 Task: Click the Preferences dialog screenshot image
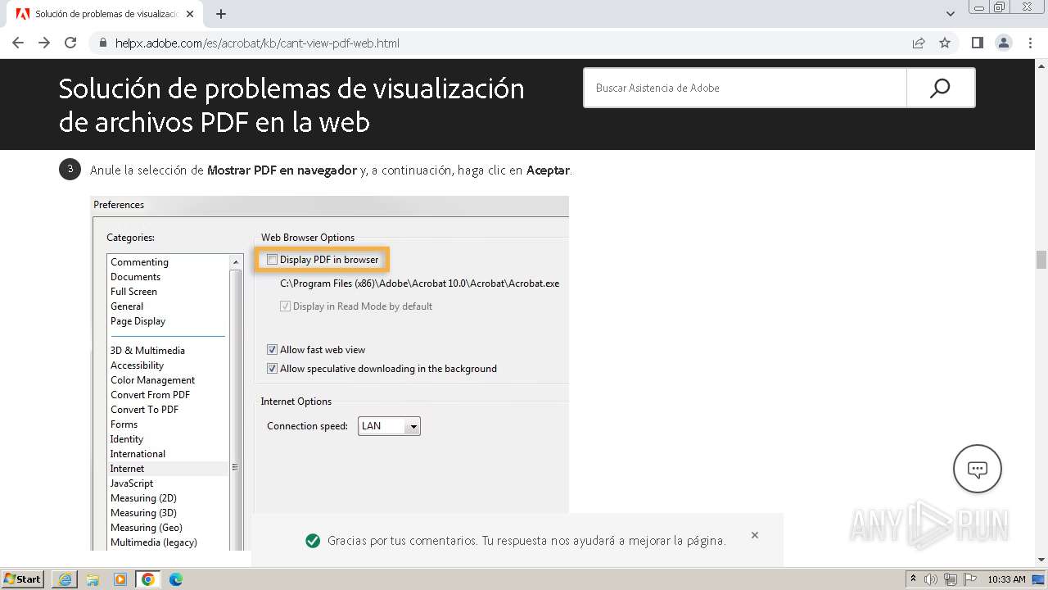coord(330,373)
